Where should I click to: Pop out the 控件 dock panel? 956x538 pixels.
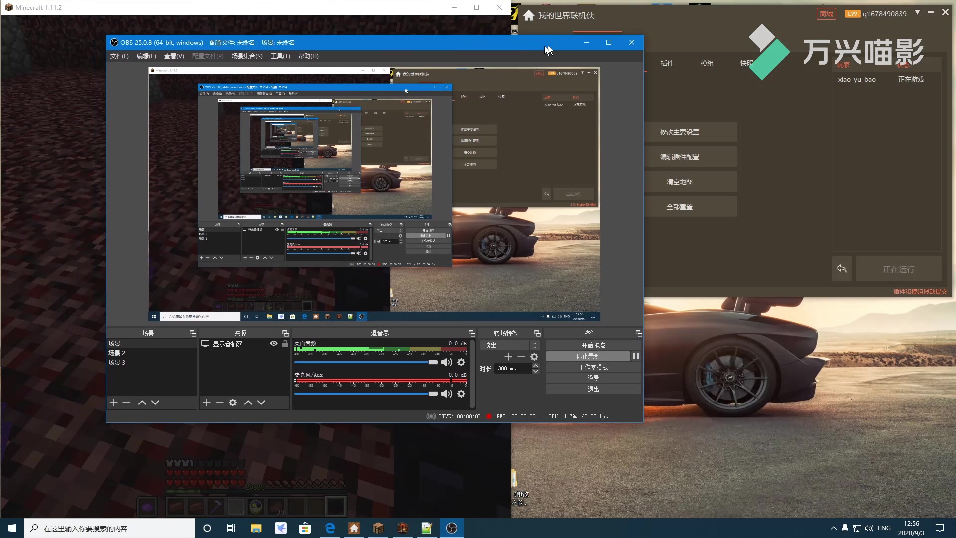[x=639, y=333]
